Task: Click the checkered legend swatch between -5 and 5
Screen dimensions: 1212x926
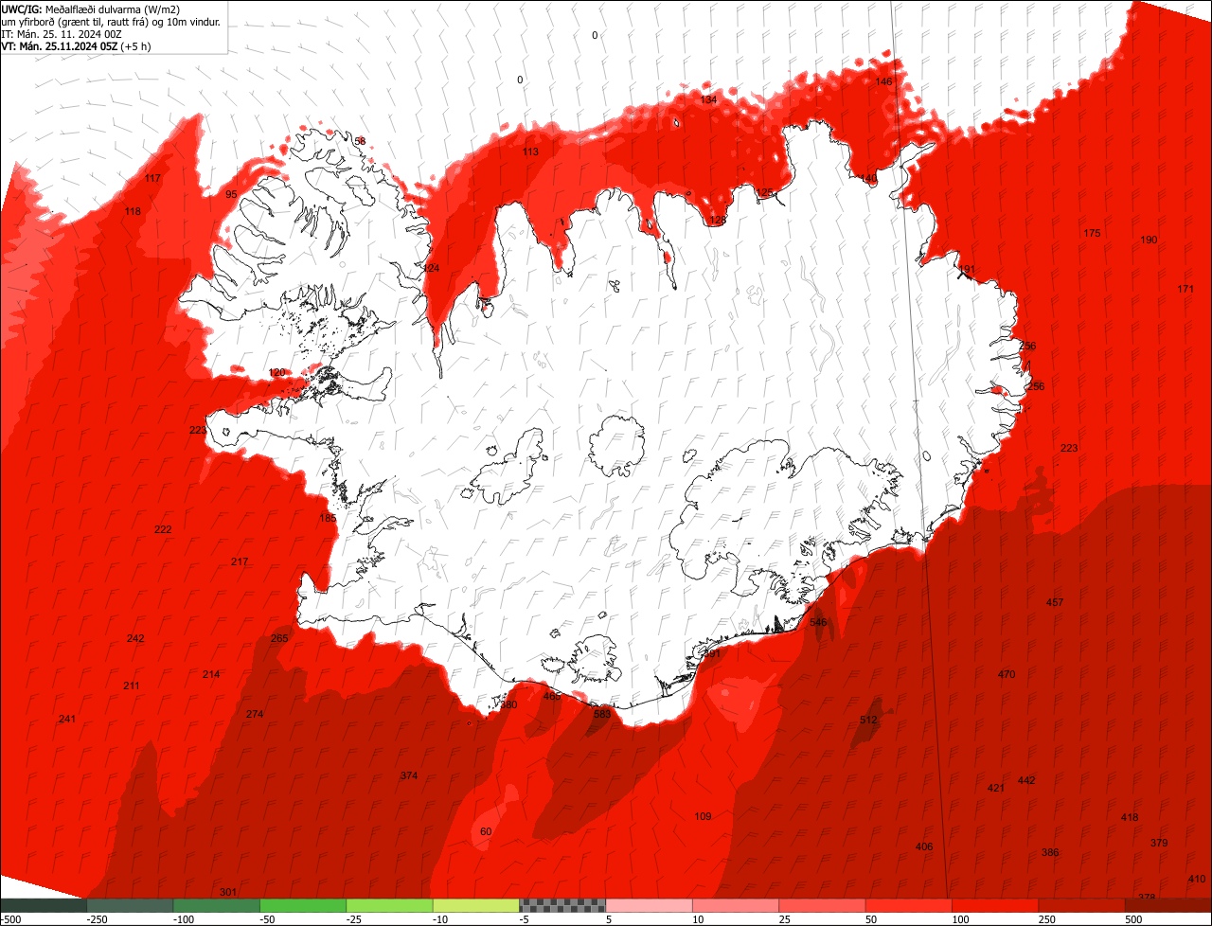Action: click(562, 905)
